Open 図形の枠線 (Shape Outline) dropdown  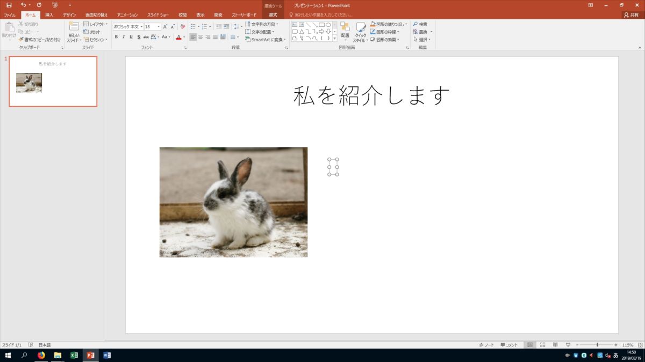[x=385, y=32]
